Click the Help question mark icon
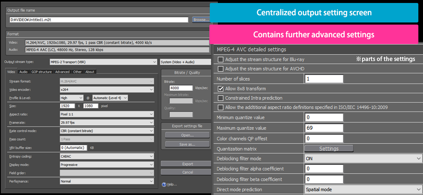This screenshot has height=195, width=423. [x=164, y=184]
